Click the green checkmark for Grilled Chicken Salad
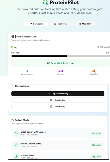 pyautogui.click(x=16, y=145)
